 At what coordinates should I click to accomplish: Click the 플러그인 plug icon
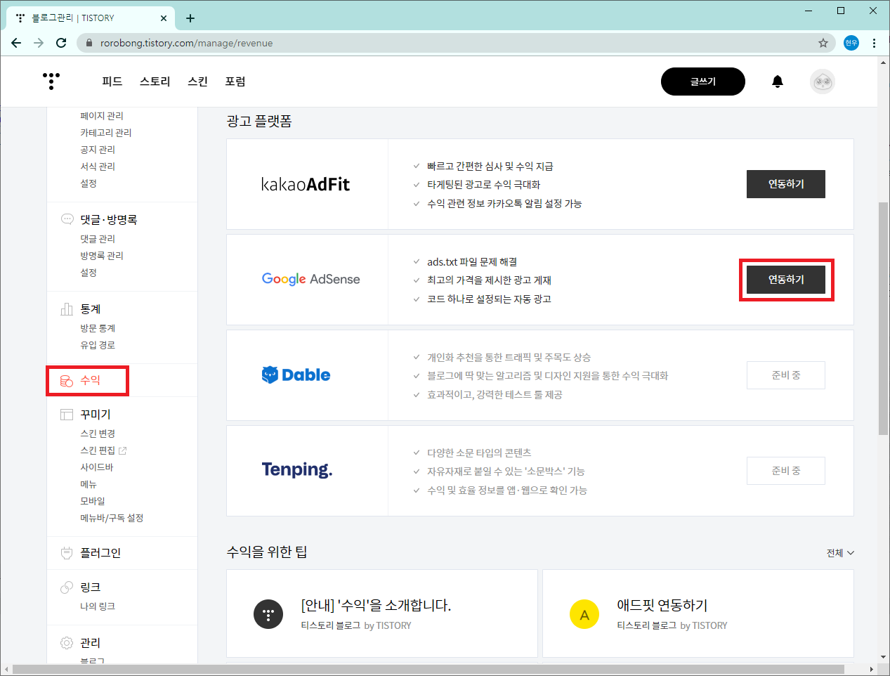point(67,553)
